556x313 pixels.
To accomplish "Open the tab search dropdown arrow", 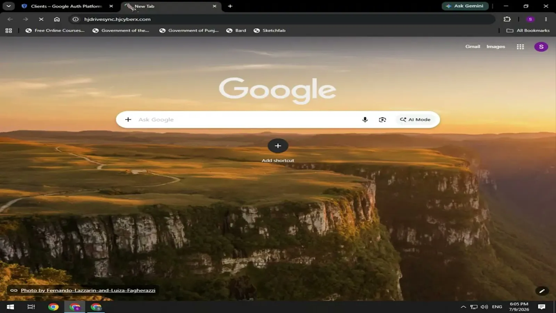I will tap(8, 6).
